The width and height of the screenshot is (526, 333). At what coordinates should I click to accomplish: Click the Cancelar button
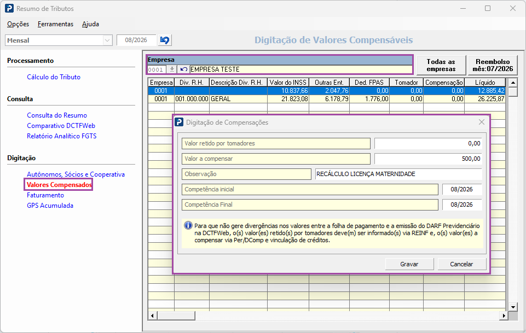coord(461,264)
